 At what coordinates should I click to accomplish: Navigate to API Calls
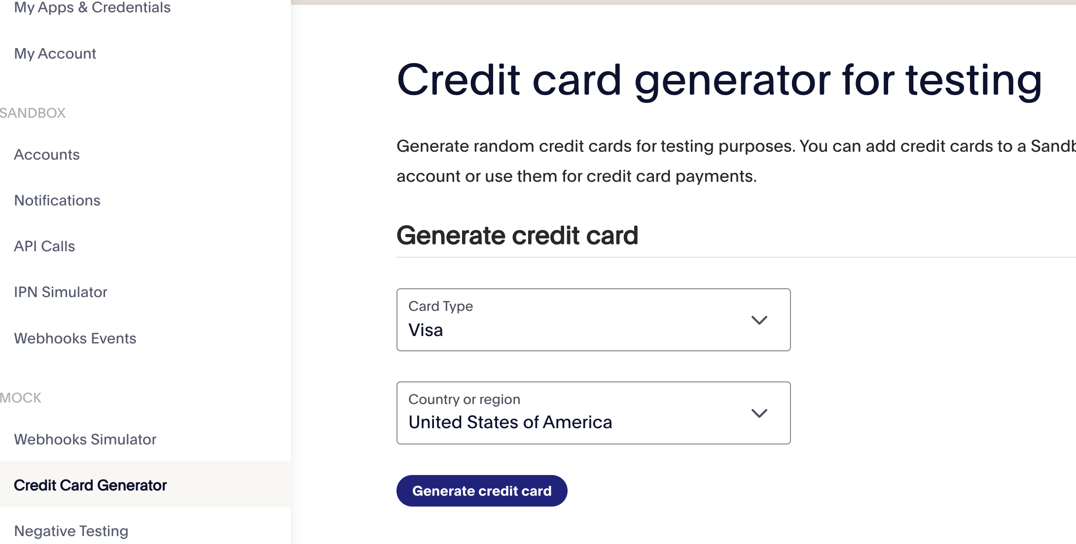44,246
